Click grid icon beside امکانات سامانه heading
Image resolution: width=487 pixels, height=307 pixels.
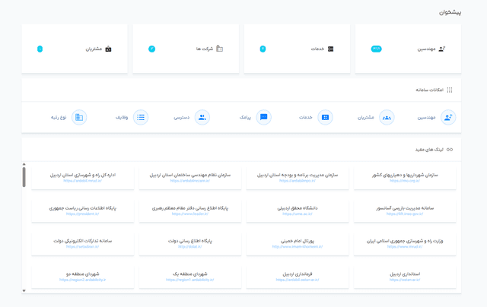[450, 90]
